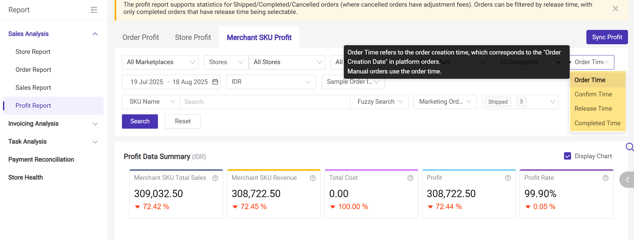Click the Profit Data Summary heading
The image size is (634, 240).
tap(157, 157)
